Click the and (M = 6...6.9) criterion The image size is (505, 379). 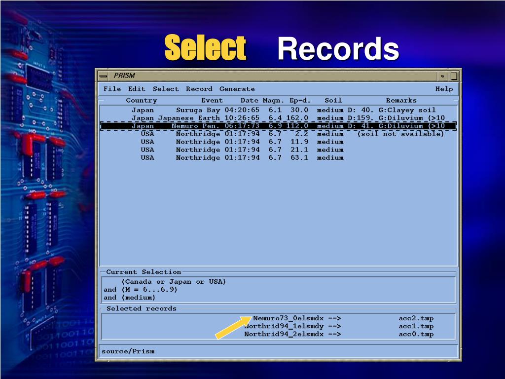[x=141, y=289]
